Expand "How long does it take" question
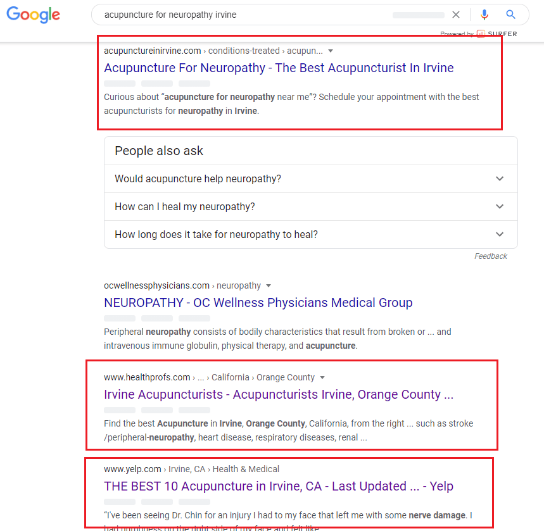The image size is (544, 531). coord(310,235)
